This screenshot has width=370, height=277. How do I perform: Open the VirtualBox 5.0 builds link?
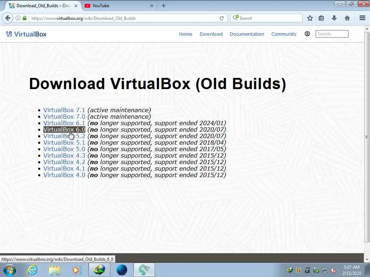[64, 149]
